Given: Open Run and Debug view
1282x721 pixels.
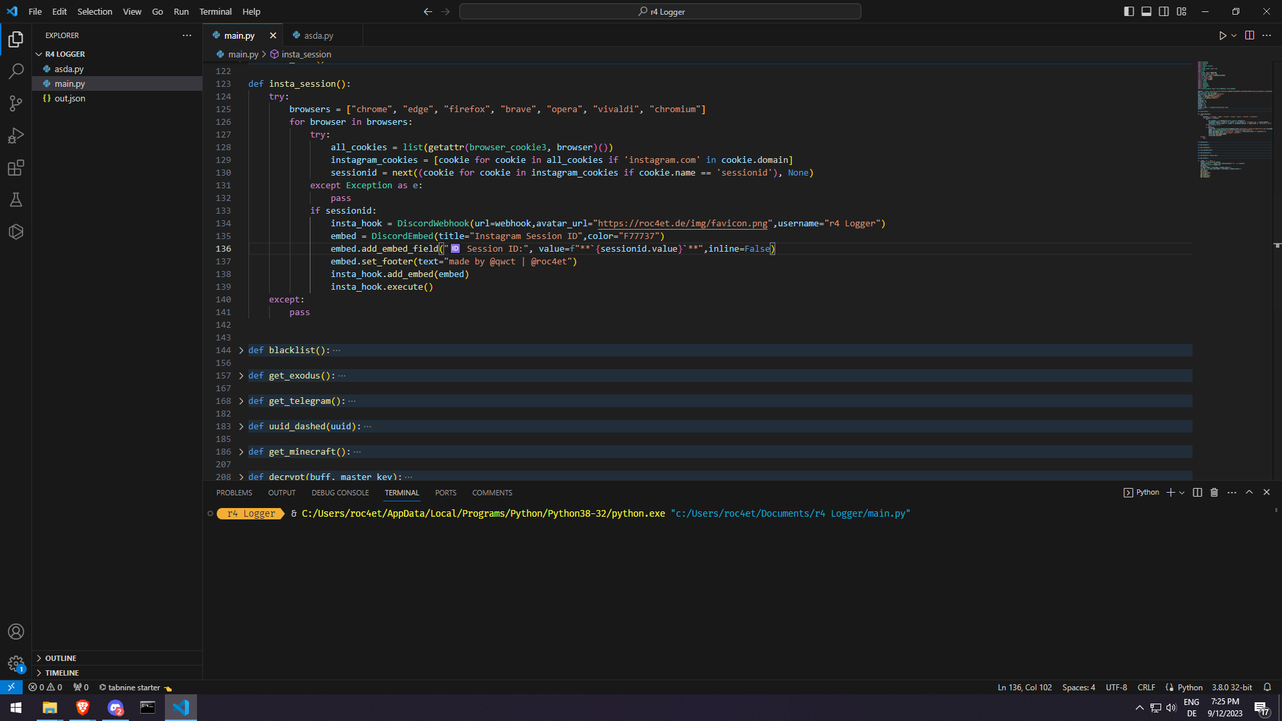Looking at the screenshot, I should click(x=16, y=136).
